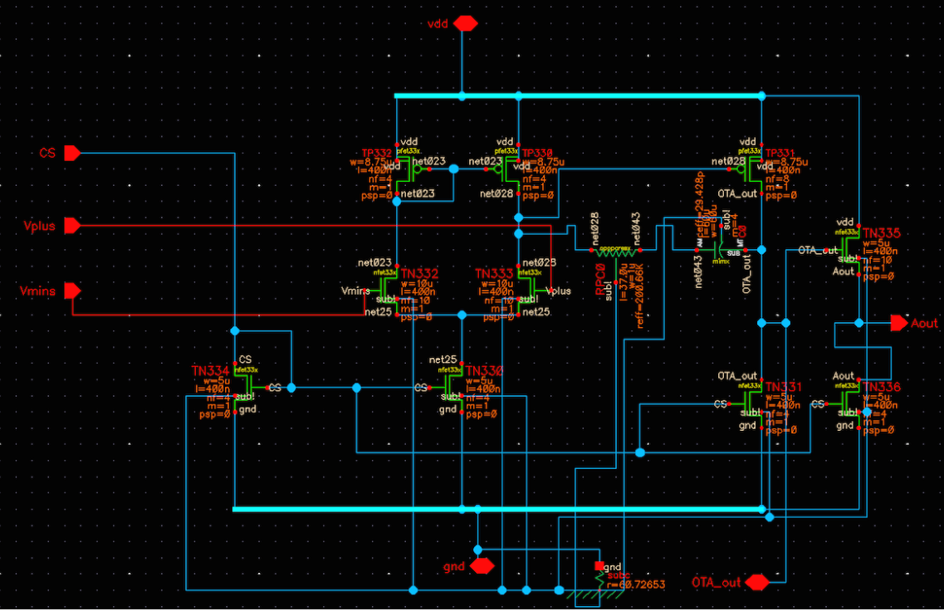Viewport: 944px width, 611px height.
Task: Click PMOS transistor TP331
Action: 750,169
